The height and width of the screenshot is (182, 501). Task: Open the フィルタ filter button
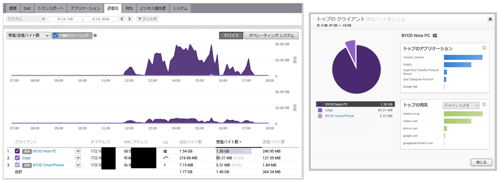pyautogui.click(x=147, y=19)
